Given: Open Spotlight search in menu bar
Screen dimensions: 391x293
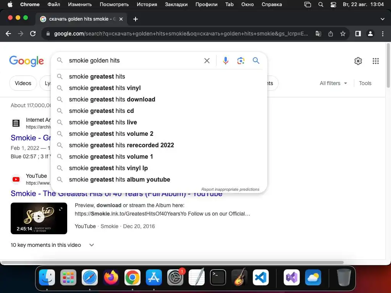Looking at the screenshot, I should (321, 5).
